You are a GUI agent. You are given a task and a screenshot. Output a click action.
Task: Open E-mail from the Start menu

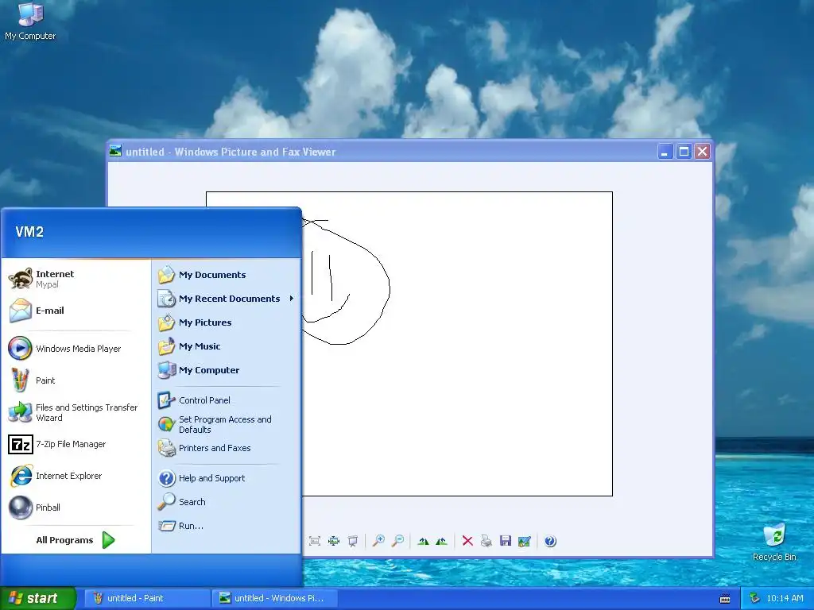[x=76, y=311]
